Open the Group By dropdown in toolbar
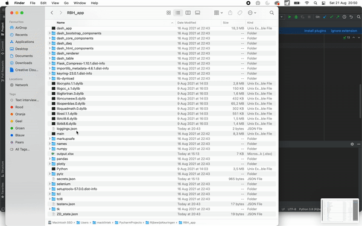This screenshot has width=362, height=226. click(218, 13)
